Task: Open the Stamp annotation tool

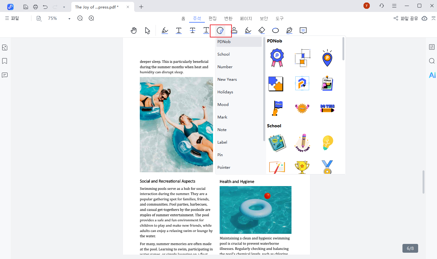Action: [234, 30]
